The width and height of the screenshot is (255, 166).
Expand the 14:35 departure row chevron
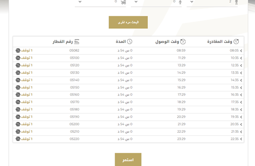tap(241, 80)
